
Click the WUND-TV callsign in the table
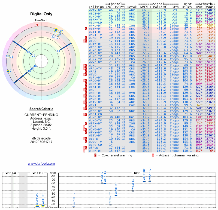tap(95, 56)
